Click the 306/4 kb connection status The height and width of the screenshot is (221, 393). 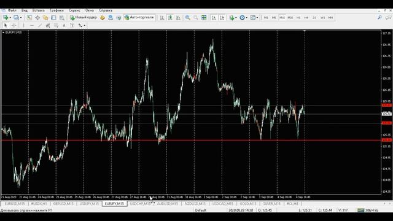pyautogui.click(x=368, y=210)
